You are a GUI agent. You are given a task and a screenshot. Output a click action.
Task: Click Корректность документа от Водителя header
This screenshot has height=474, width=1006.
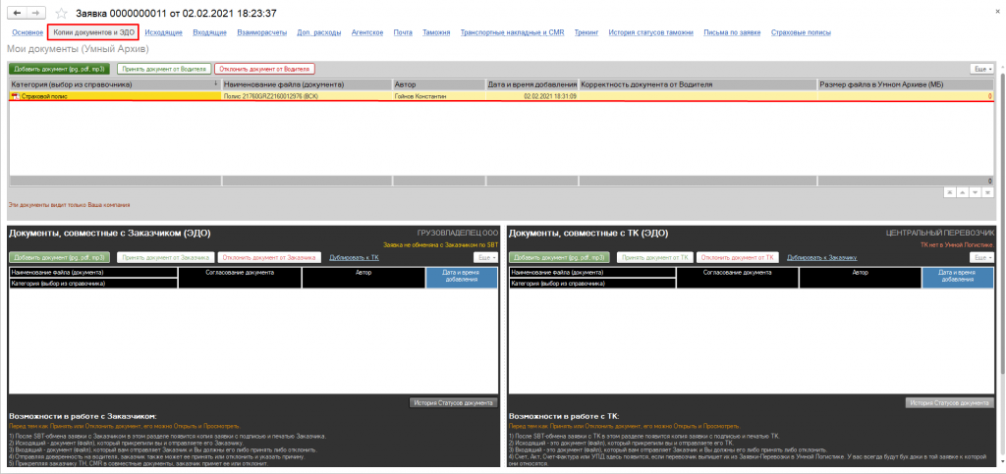click(698, 84)
